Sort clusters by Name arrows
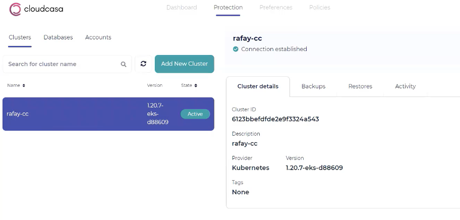Screen dimensions: 460x220 coord(24,85)
